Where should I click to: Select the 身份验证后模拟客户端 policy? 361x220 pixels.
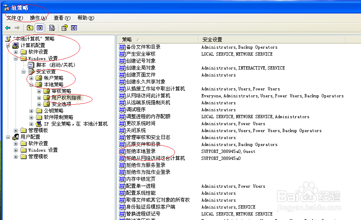(x=150, y=207)
